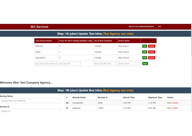192x136 pixels.
Task: Open Back to City Updates/Dashboard link
Action: (141, 26)
